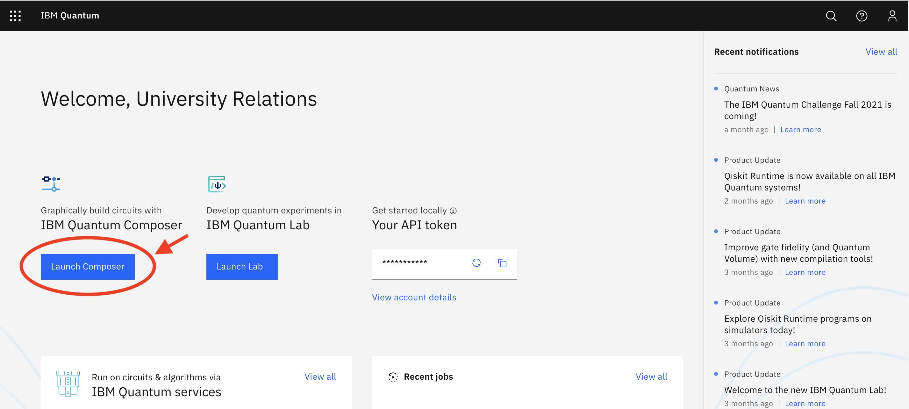Open View account details link
This screenshot has width=909, height=409.
tap(413, 297)
